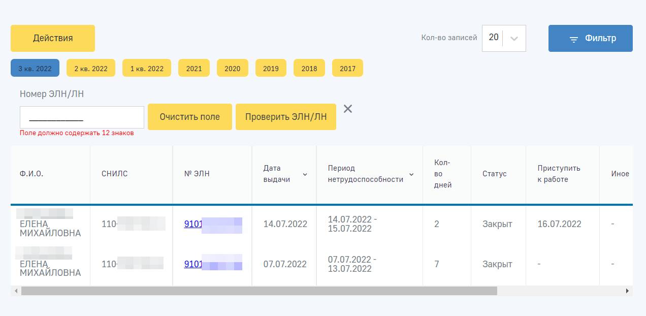Open the records count dropdown
646x316 pixels.
coord(513,39)
